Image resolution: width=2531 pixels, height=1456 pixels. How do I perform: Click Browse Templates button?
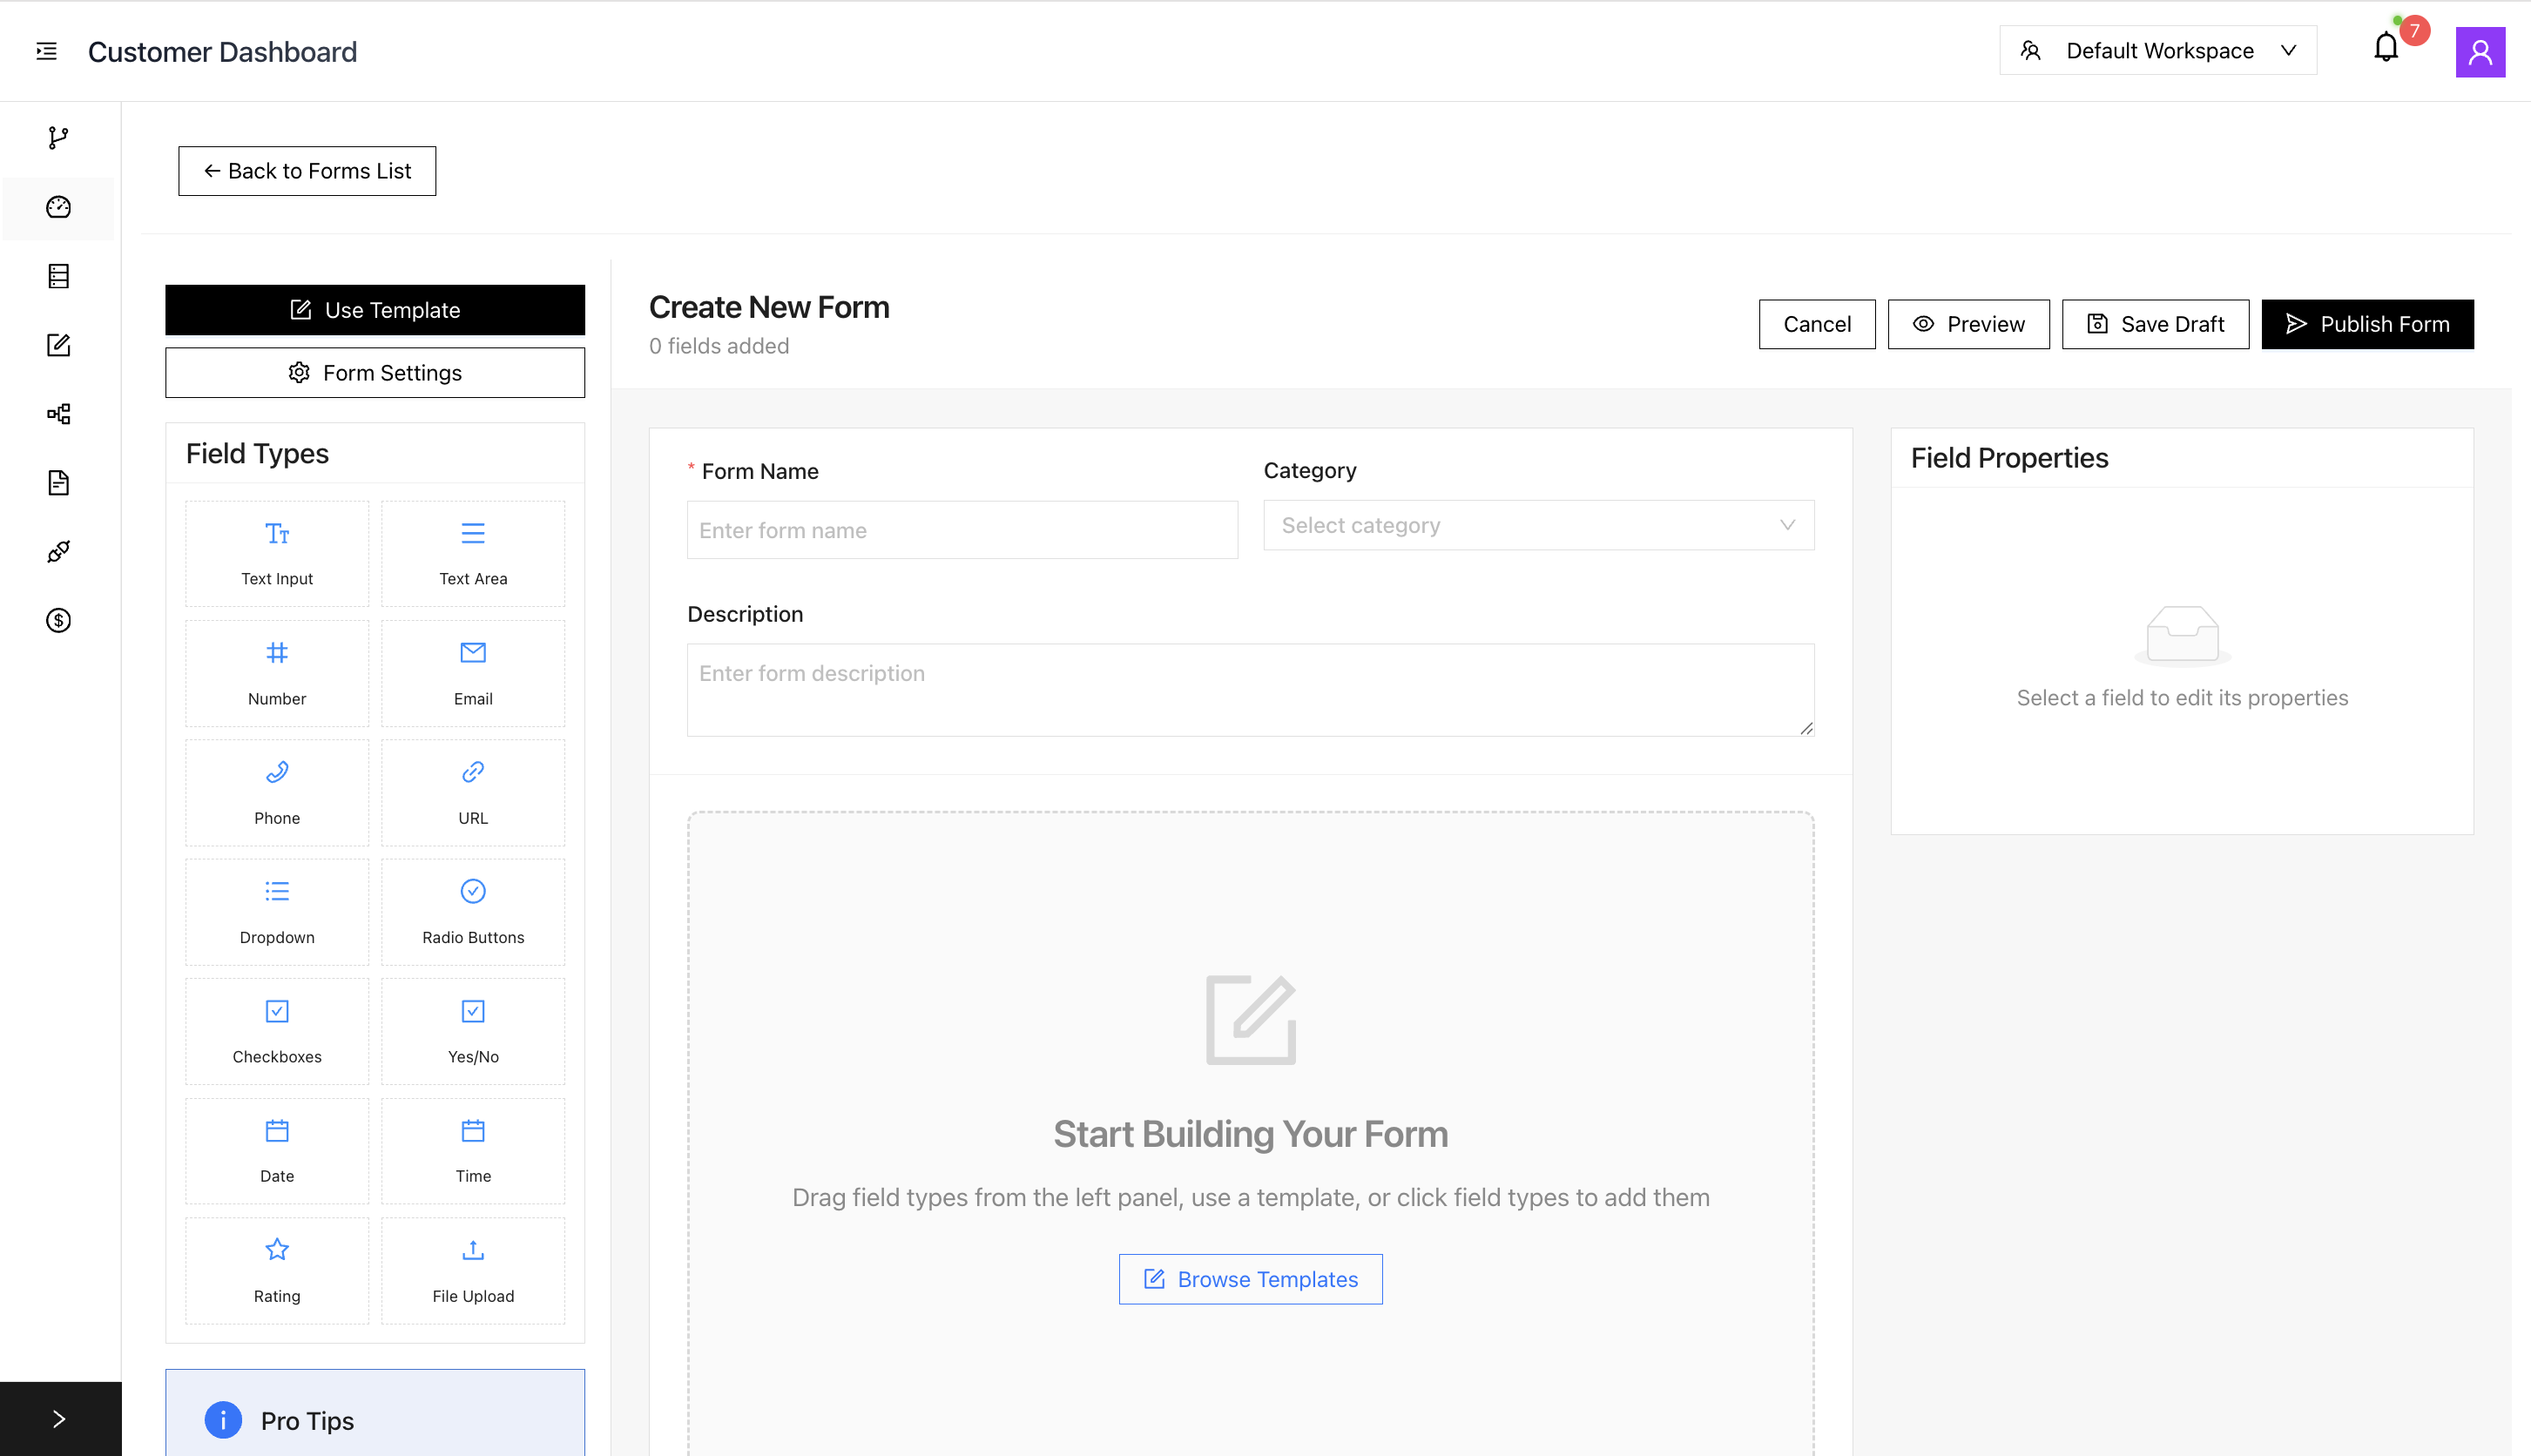click(x=1250, y=1279)
